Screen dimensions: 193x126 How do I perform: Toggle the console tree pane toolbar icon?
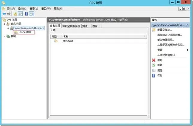(20, 14)
